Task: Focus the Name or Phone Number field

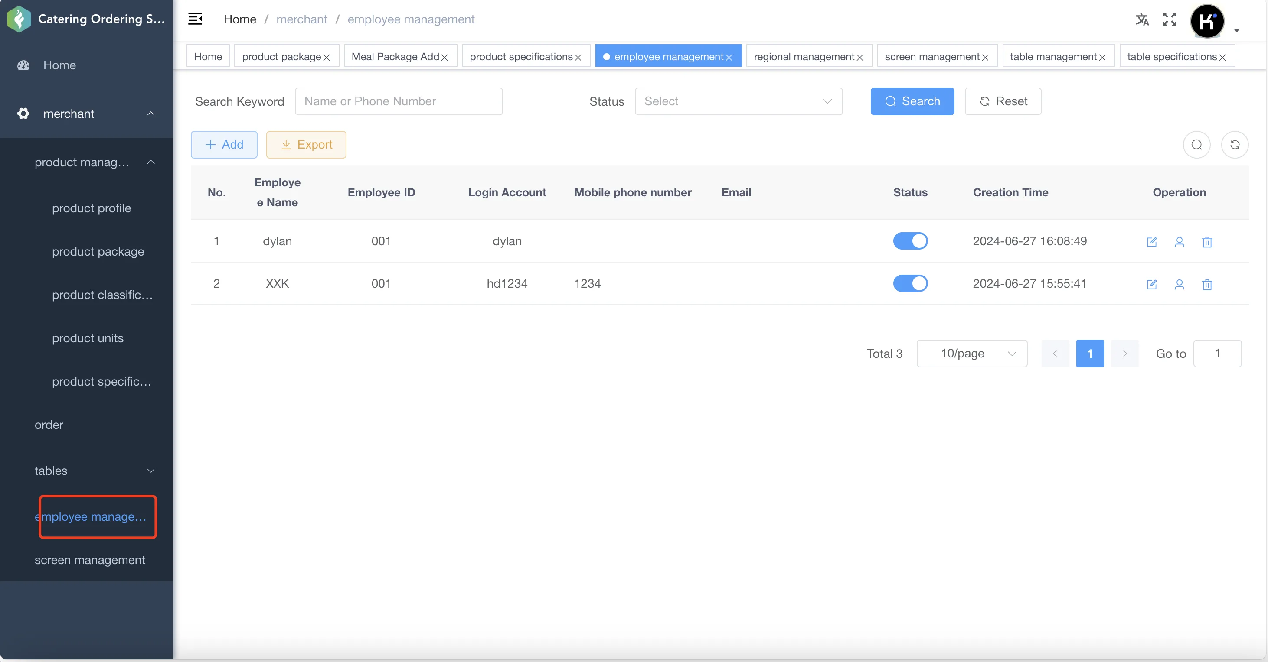Action: click(399, 101)
